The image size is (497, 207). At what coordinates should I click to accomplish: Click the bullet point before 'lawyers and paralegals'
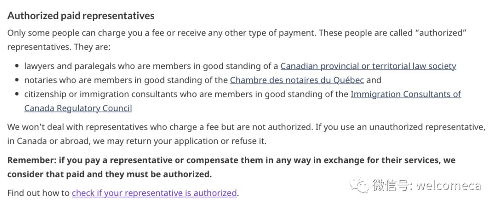17,66
